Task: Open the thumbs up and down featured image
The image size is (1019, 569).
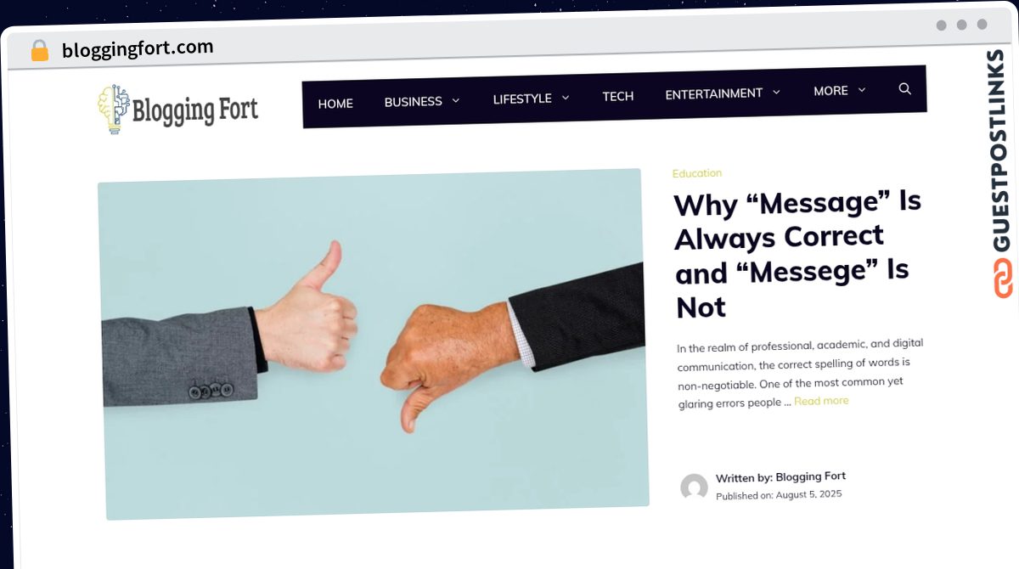Action: (373, 344)
